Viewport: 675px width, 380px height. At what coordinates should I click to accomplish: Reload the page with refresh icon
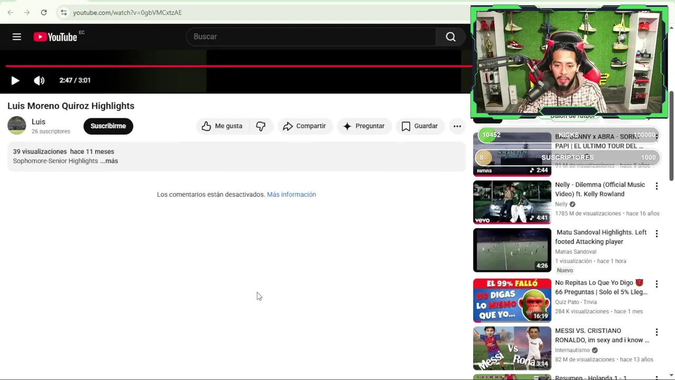[44, 12]
